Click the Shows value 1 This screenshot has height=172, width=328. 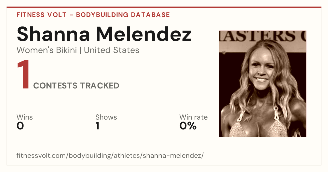(x=97, y=126)
